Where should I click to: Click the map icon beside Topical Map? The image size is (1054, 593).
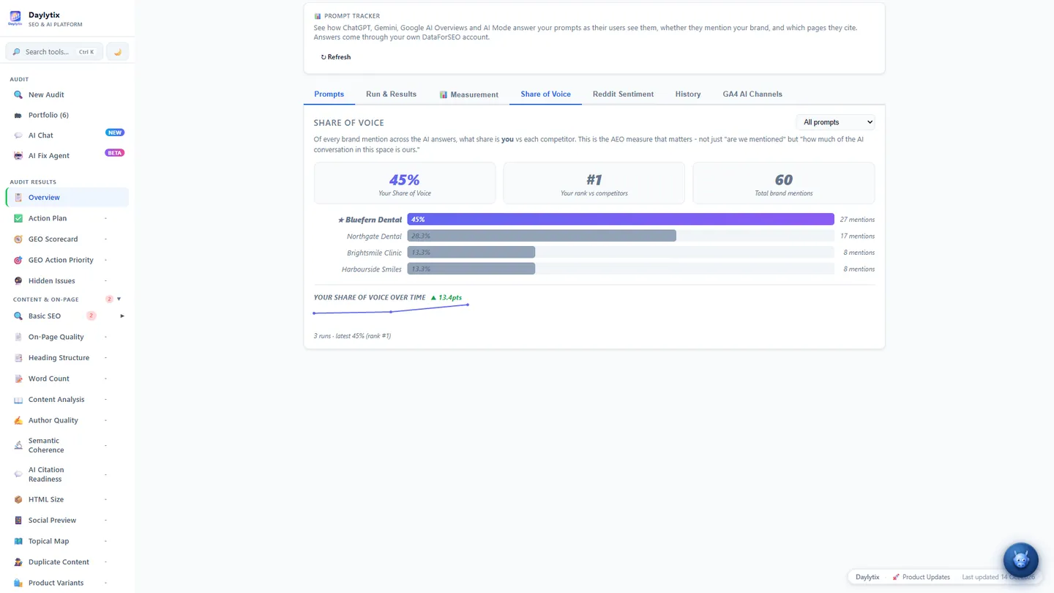point(18,541)
